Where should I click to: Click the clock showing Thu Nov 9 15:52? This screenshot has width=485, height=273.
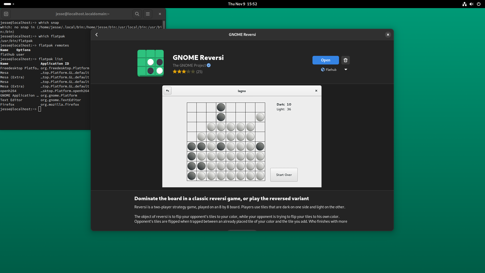coord(243,4)
